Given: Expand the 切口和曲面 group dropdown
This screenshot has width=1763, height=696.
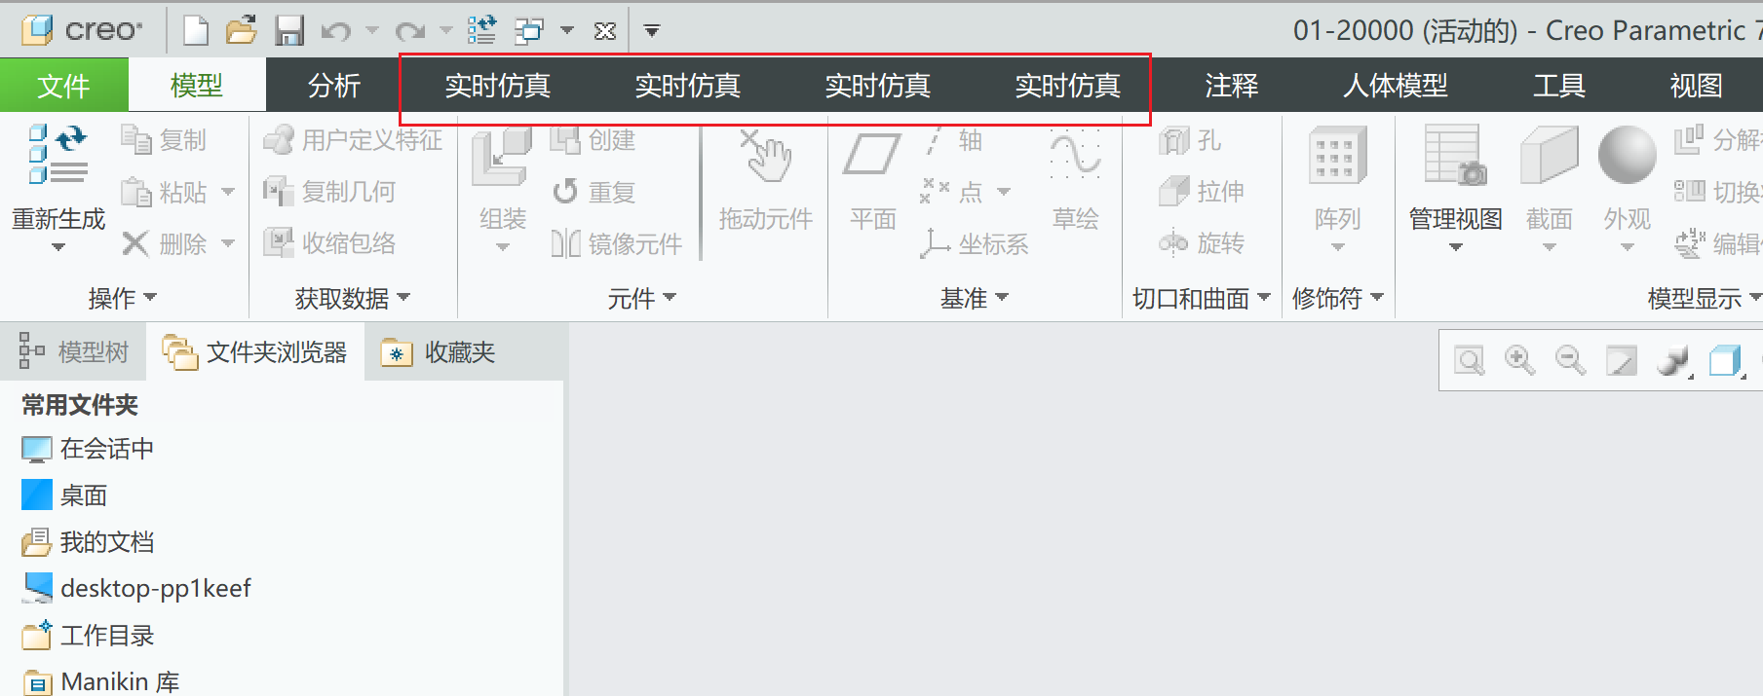Looking at the screenshot, I should [x=1201, y=298].
